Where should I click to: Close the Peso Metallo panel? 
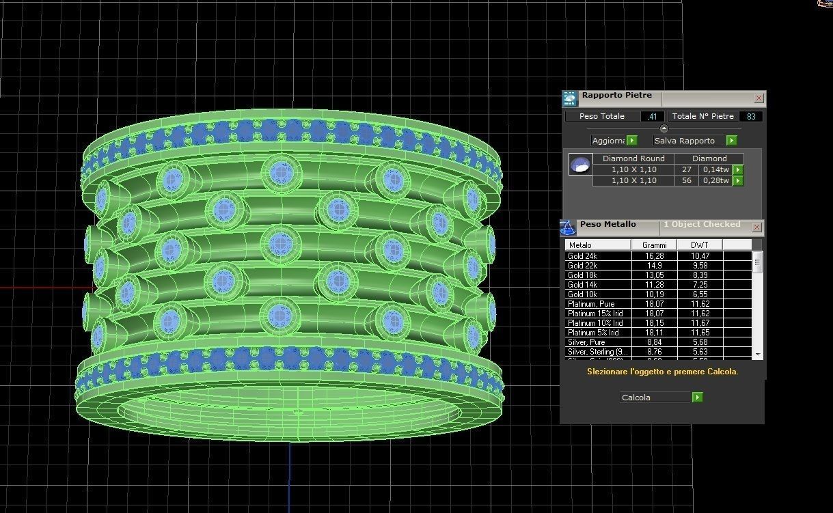pos(756,227)
